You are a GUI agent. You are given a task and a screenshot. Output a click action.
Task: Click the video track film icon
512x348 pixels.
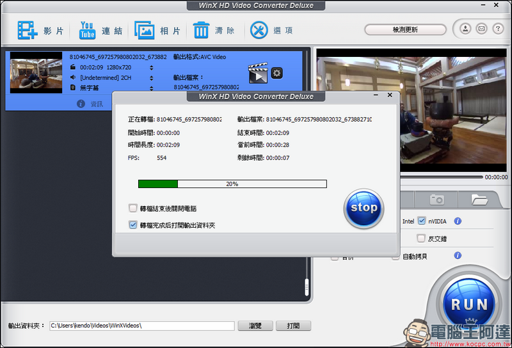pos(73,67)
